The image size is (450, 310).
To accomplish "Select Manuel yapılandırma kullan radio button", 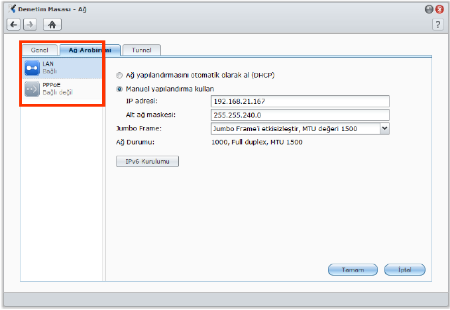I will pyautogui.click(x=120, y=89).
